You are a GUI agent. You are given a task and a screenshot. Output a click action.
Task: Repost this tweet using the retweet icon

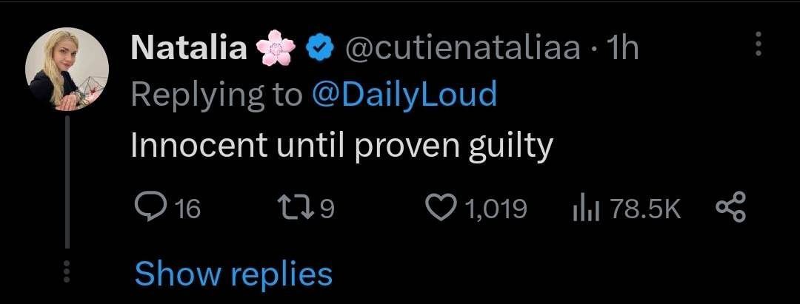pos(294,208)
